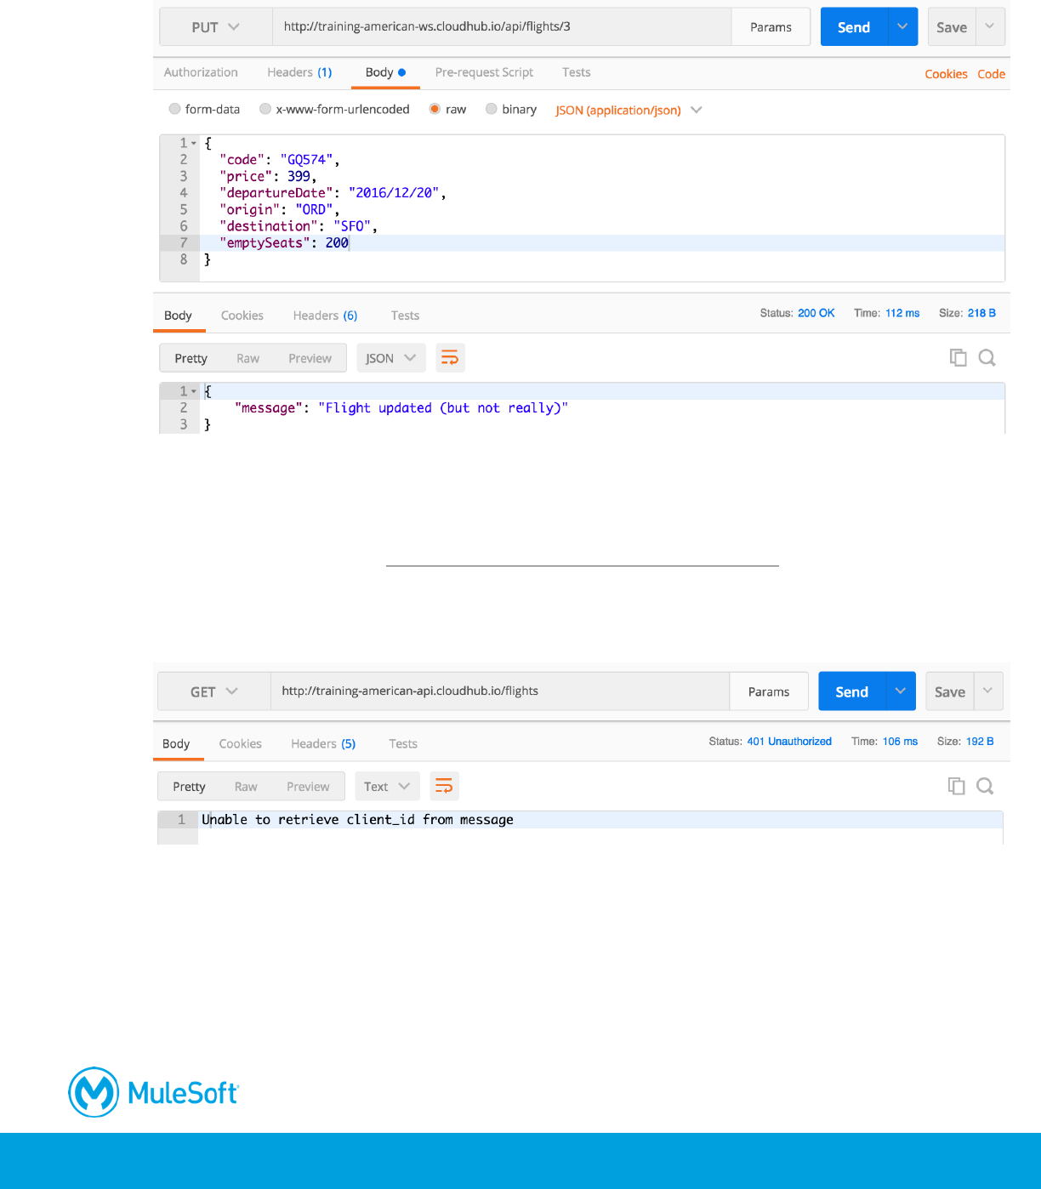The height and width of the screenshot is (1189, 1041).
Task: Open the Text response format dropdown
Action: [x=387, y=787]
